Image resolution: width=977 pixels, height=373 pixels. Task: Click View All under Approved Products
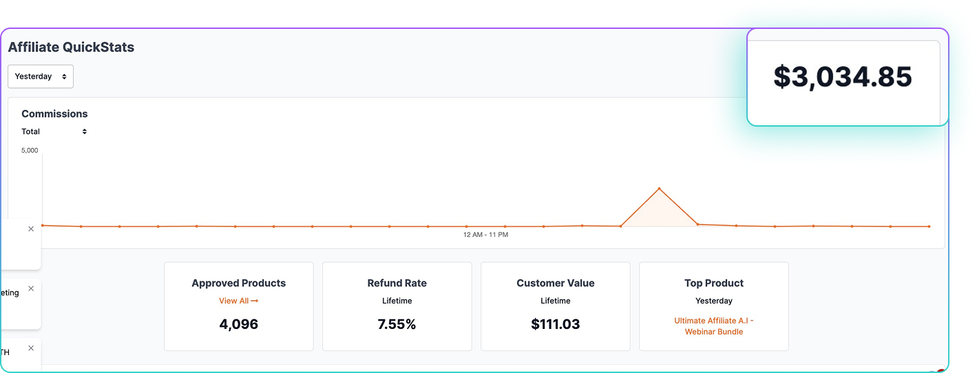[233, 301]
